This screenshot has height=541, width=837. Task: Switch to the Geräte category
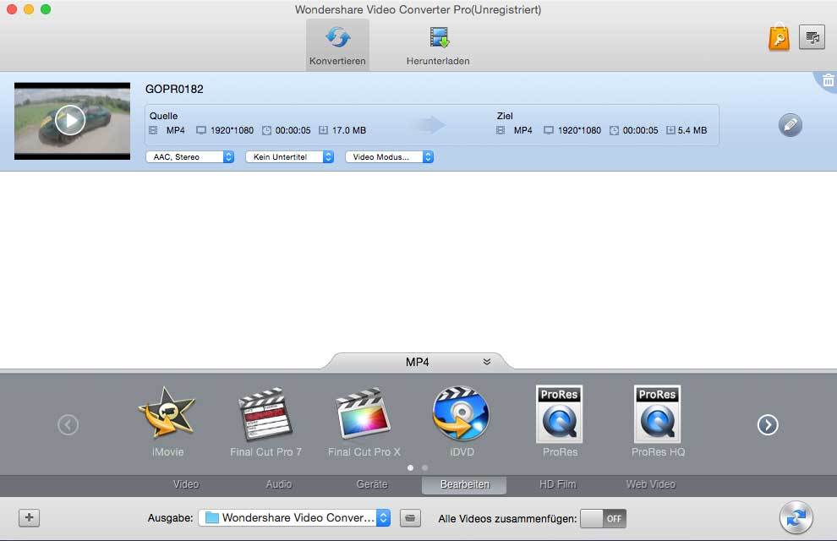(x=370, y=484)
